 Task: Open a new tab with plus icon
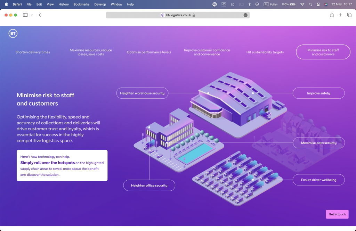pos(340,15)
